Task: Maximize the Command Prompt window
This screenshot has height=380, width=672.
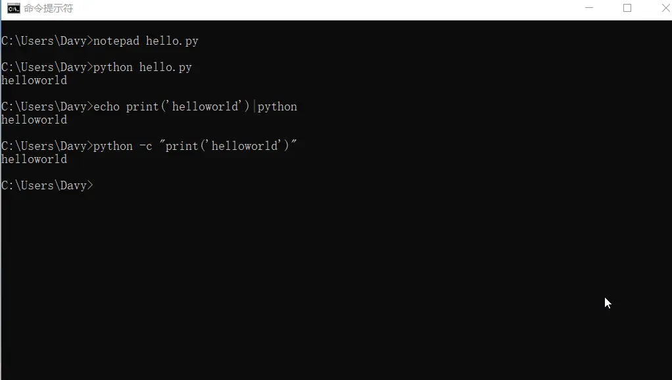Action: pyautogui.click(x=627, y=8)
